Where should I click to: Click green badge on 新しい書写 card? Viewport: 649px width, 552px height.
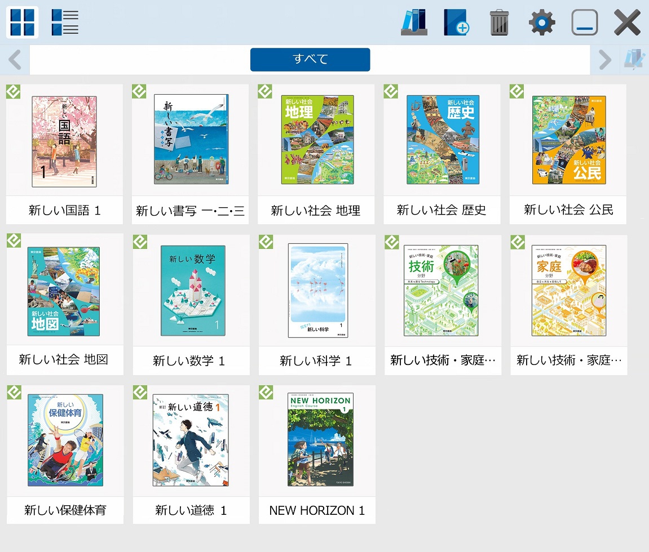tap(139, 91)
